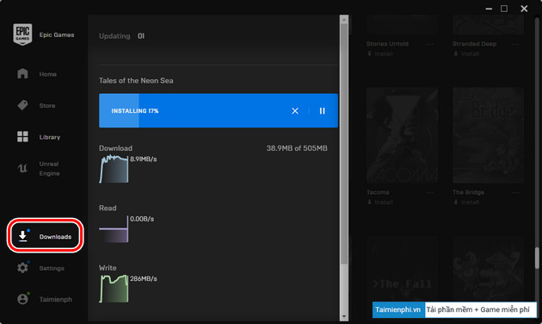Select Store in the sidebar

click(x=47, y=106)
